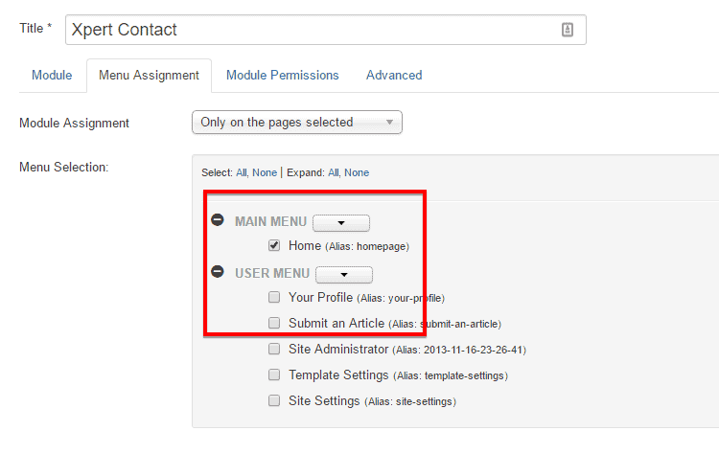Viewport: 719px width, 454px height.
Task: Enable the Submit an Article checkbox
Action: pyautogui.click(x=274, y=323)
